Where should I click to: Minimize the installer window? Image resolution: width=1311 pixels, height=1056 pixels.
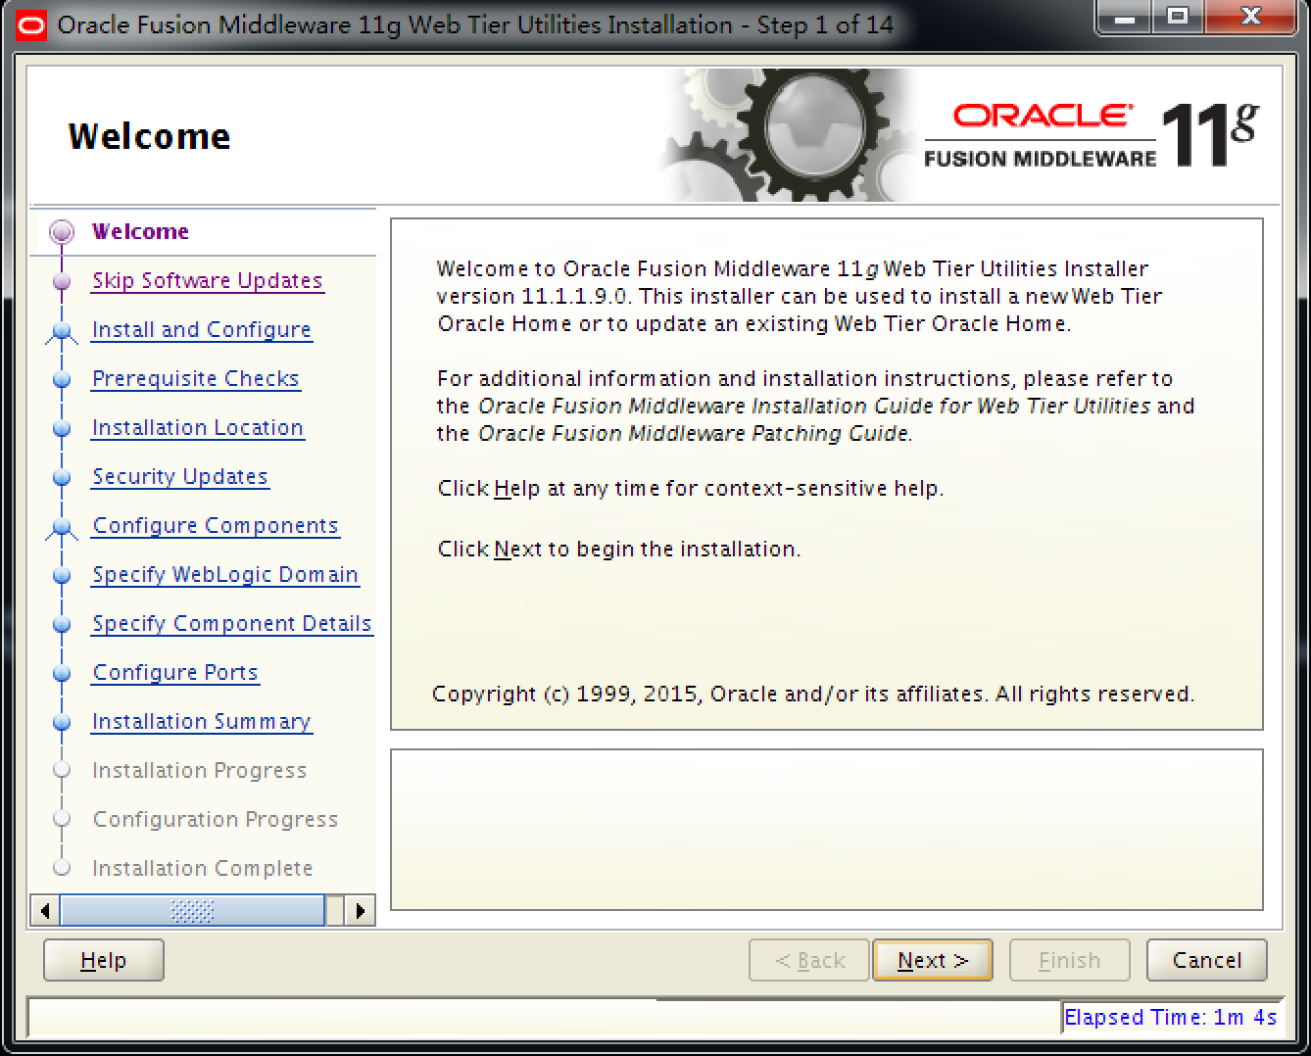point(1126,18)
